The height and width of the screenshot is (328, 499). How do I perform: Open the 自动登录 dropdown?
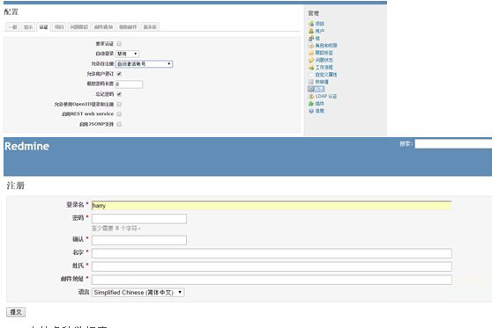[127, 54]
